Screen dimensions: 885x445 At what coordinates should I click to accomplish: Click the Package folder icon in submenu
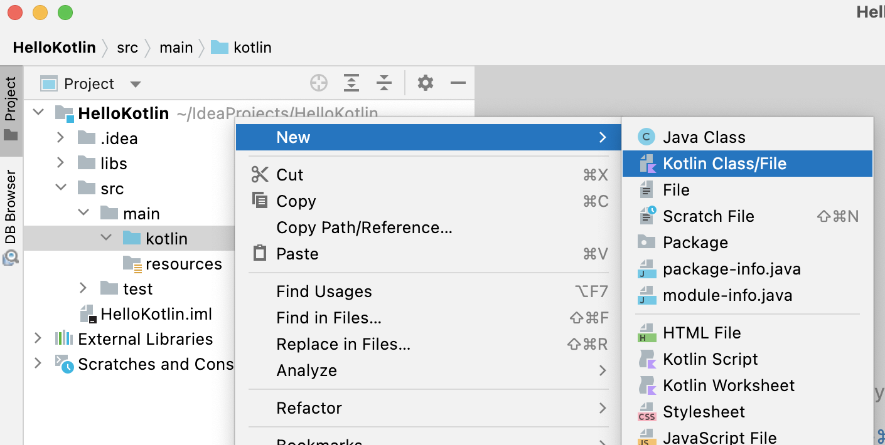646,242
